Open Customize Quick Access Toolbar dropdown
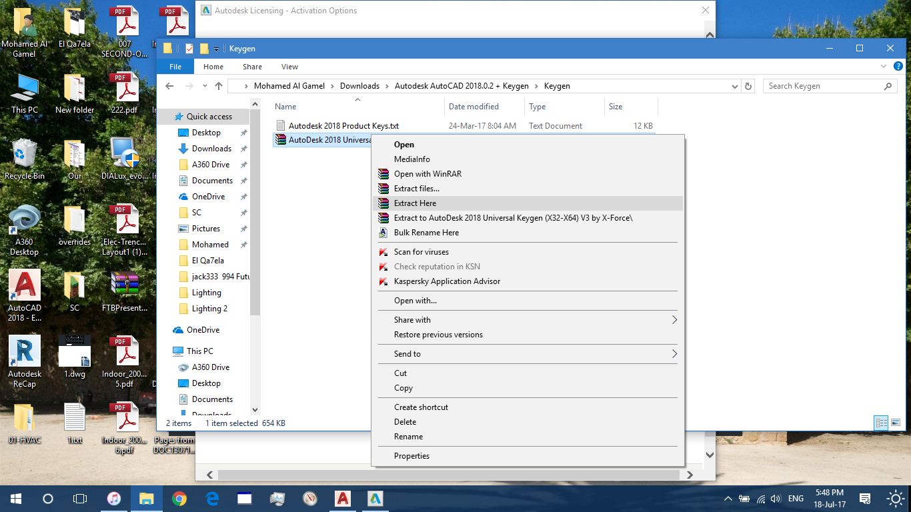The height and width of the screenshot is (512, 911). (216, 49)
